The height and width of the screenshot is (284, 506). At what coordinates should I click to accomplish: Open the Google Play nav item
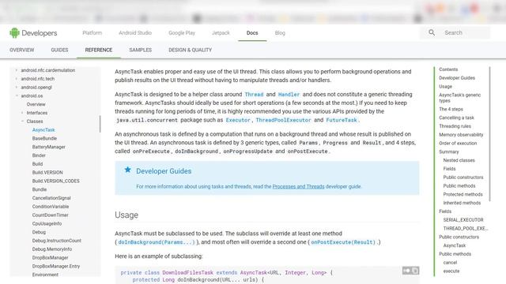pyautogui.click(x=182, y=33)
